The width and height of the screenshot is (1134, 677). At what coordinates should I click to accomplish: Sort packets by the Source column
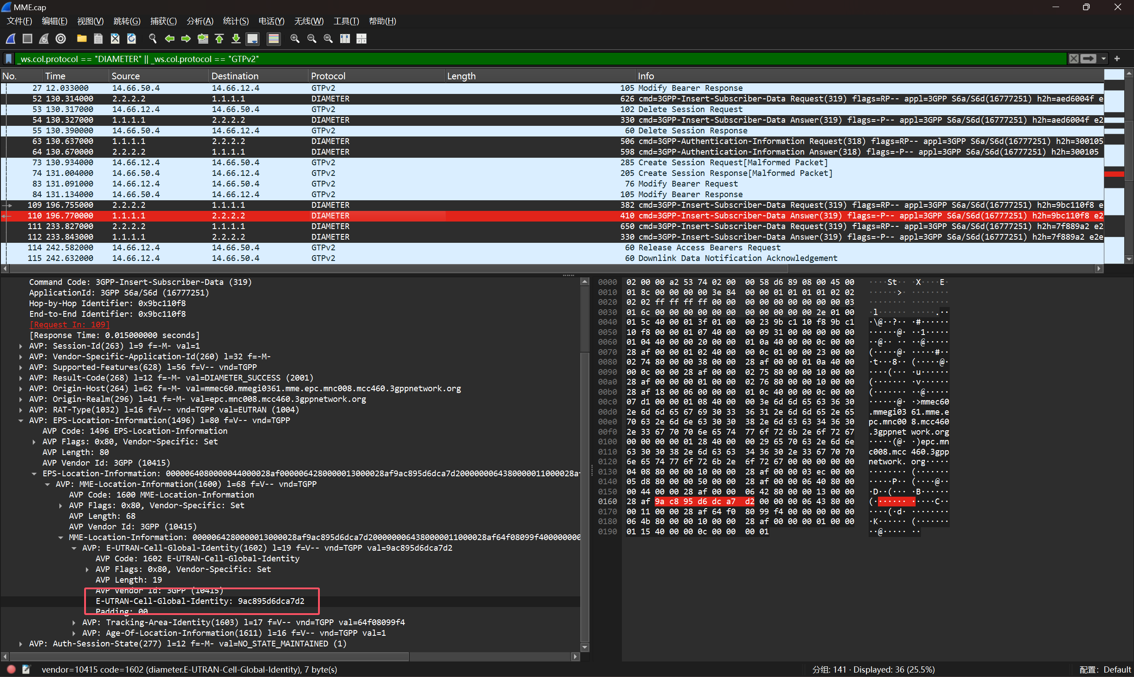pyautogui.click(x=159, y=76)
